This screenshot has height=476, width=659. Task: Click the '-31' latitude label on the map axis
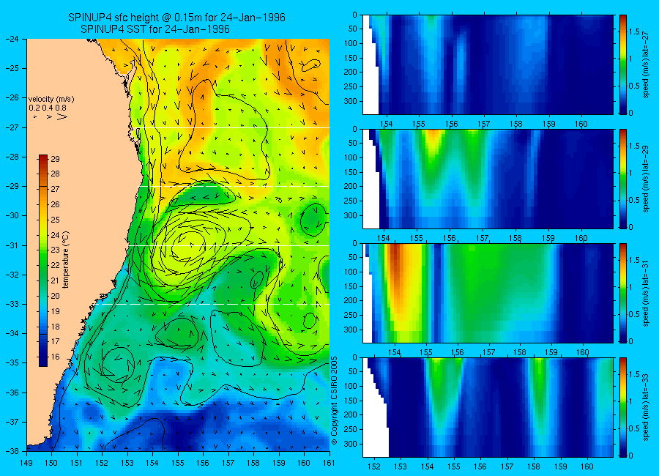(x=12, y=245)
